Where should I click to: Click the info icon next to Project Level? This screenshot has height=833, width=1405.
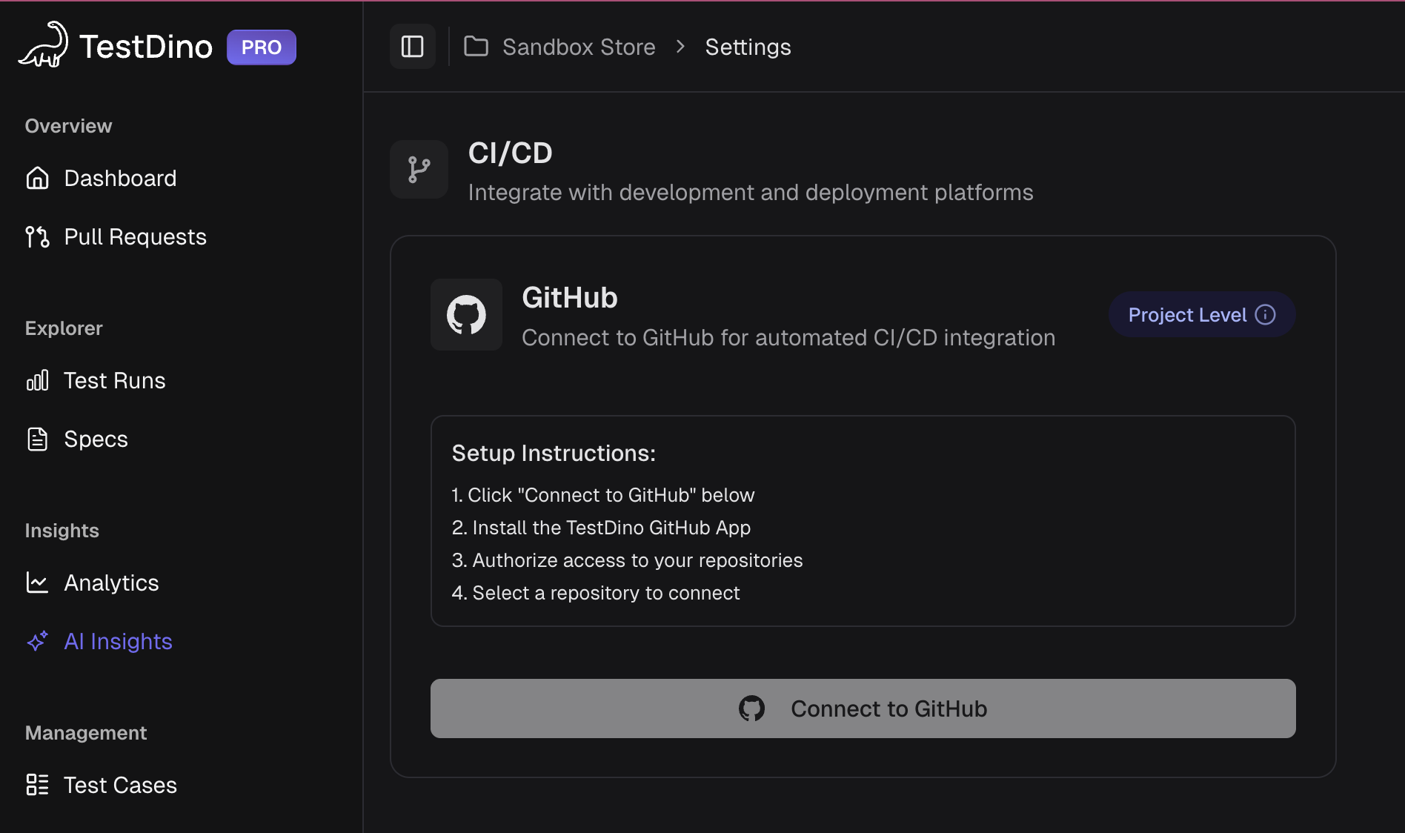point(1266,314)
